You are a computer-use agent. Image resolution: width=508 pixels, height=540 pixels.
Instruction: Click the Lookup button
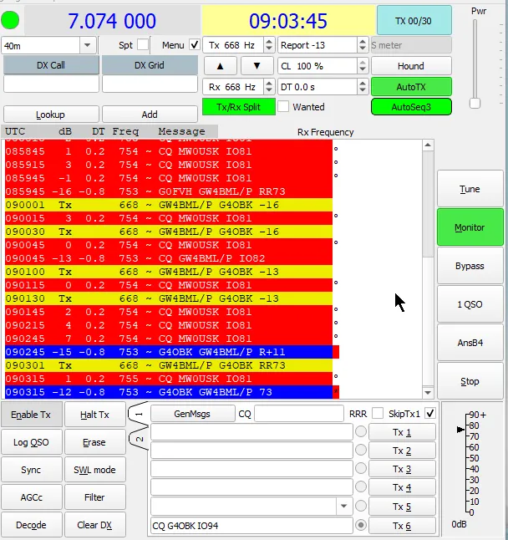(x=51, y=115)
